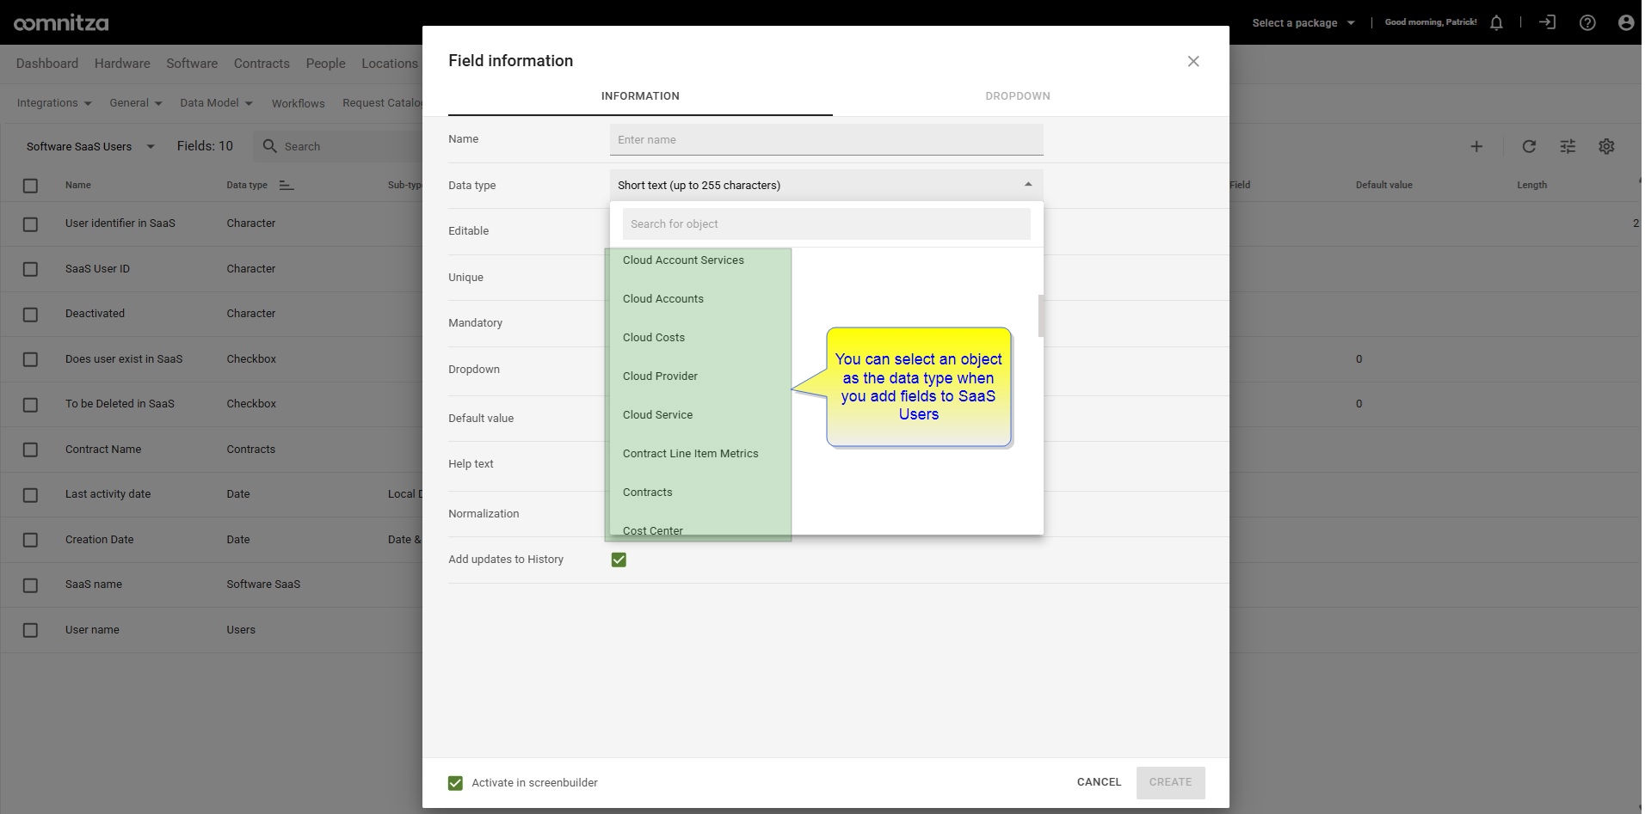Switch to the INFORMATION tab

(640, 96)
